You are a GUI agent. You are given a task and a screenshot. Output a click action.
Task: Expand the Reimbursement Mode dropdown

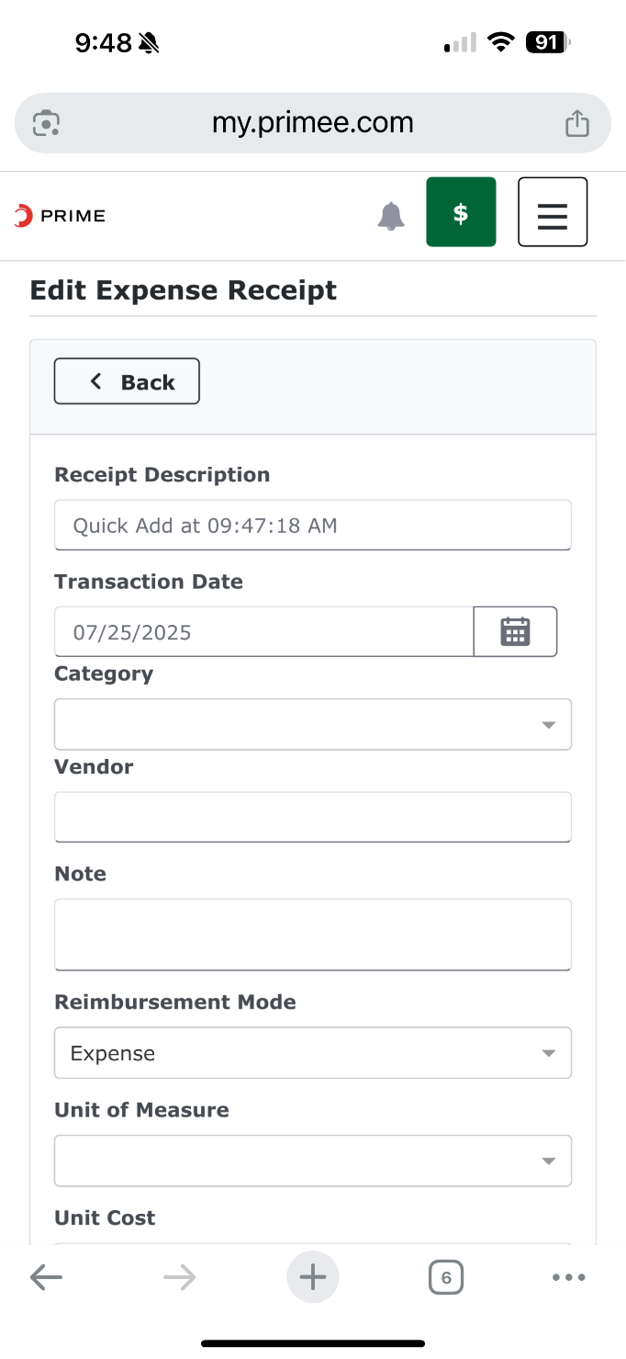pos(313,1053)
